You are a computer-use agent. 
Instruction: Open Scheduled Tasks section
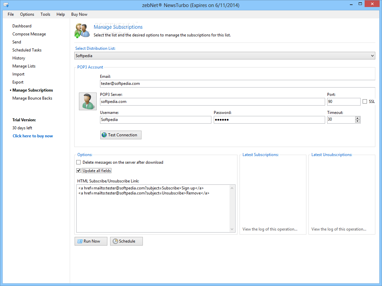coord(27,50)
